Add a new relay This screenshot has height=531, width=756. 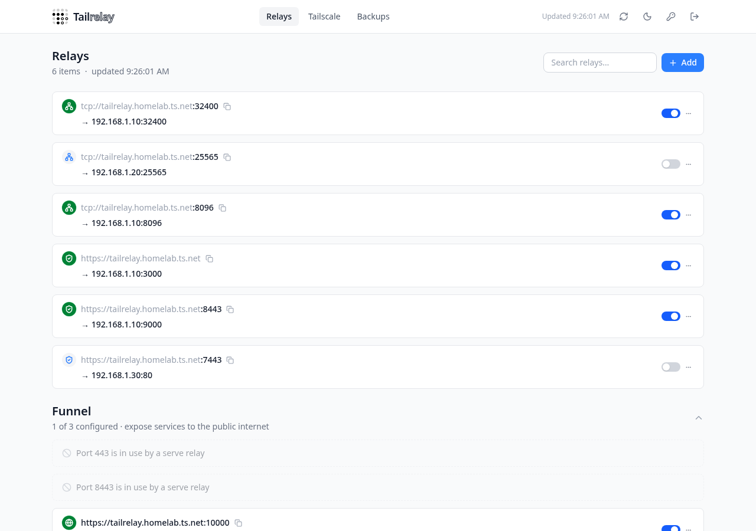[x=683, y=63]
